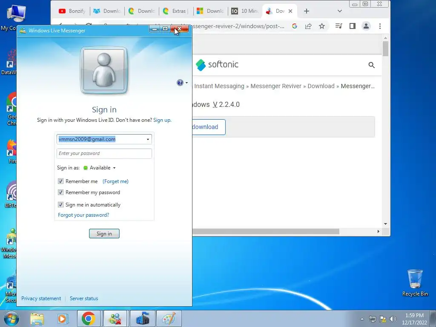Click the Chrome horizontal scrollbar thumb
436x327 pixels.
(x=266, y=231)
